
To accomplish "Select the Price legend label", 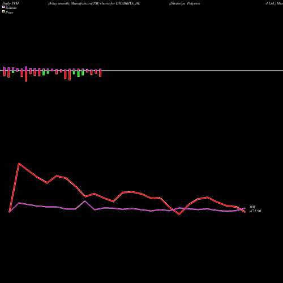I will pyautogui.click(x=9, y=12).
